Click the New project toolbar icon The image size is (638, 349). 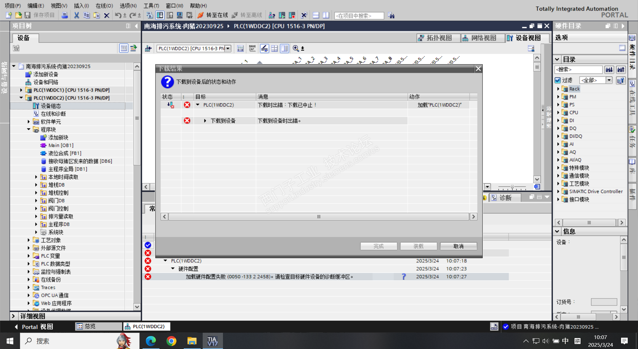pyautogui.click(x=9, y=15)
